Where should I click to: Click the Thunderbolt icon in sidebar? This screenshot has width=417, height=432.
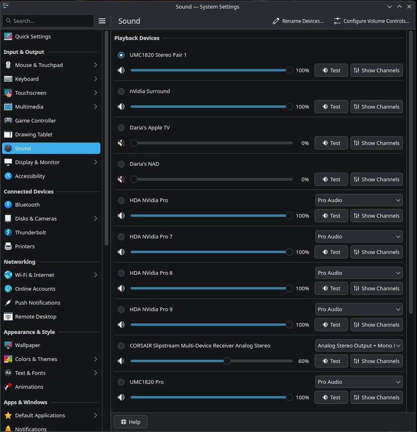(x=8, y=232)
